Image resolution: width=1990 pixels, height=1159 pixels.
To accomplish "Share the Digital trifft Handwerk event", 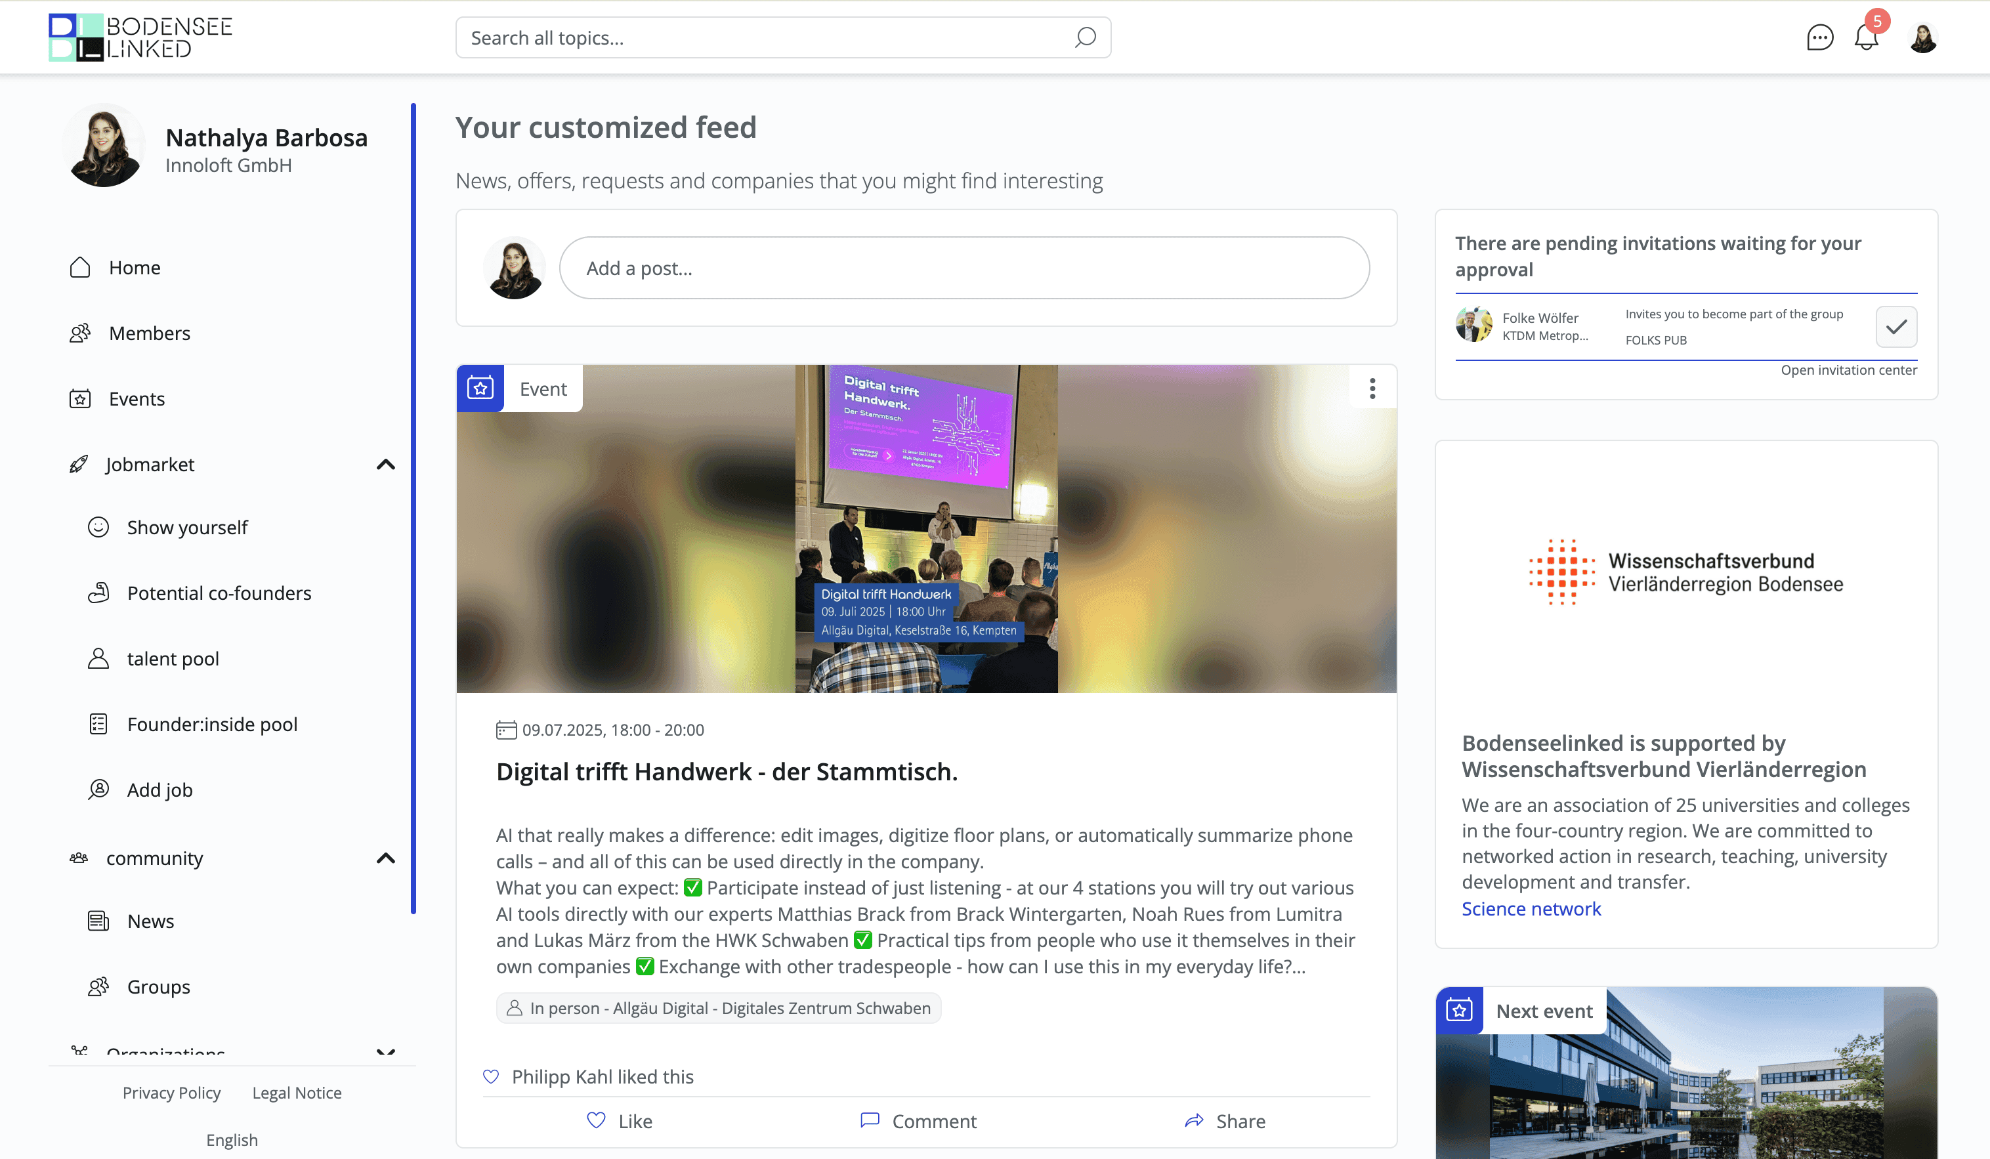I will click(1225, 1121).
